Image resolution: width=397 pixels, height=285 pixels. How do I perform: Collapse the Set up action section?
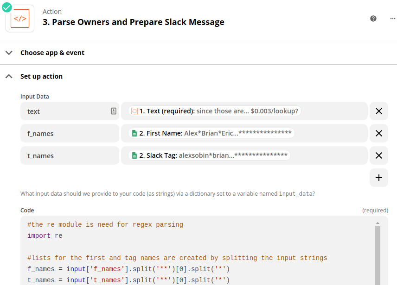[9, 76]
